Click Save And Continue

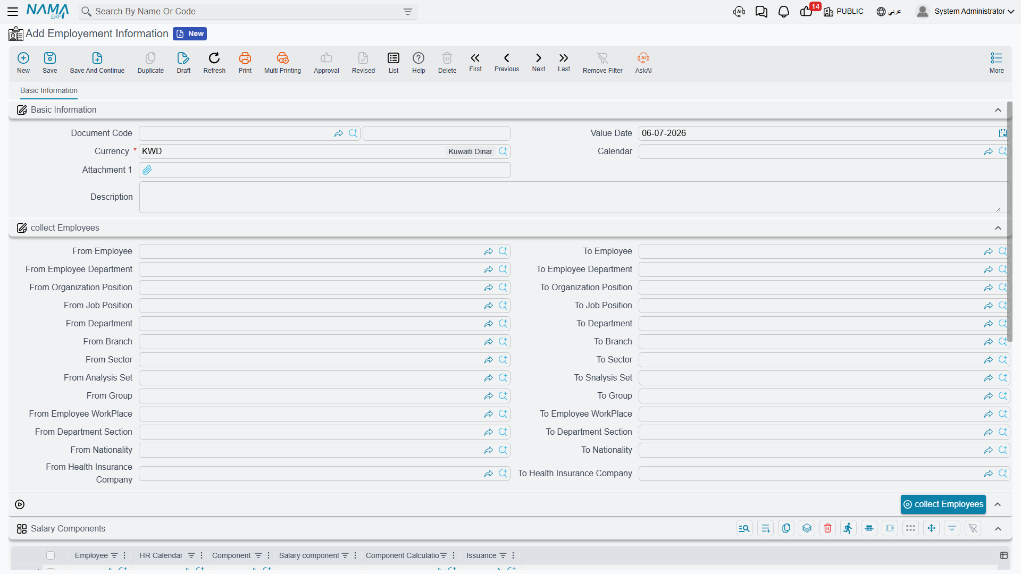pos(97,62)
